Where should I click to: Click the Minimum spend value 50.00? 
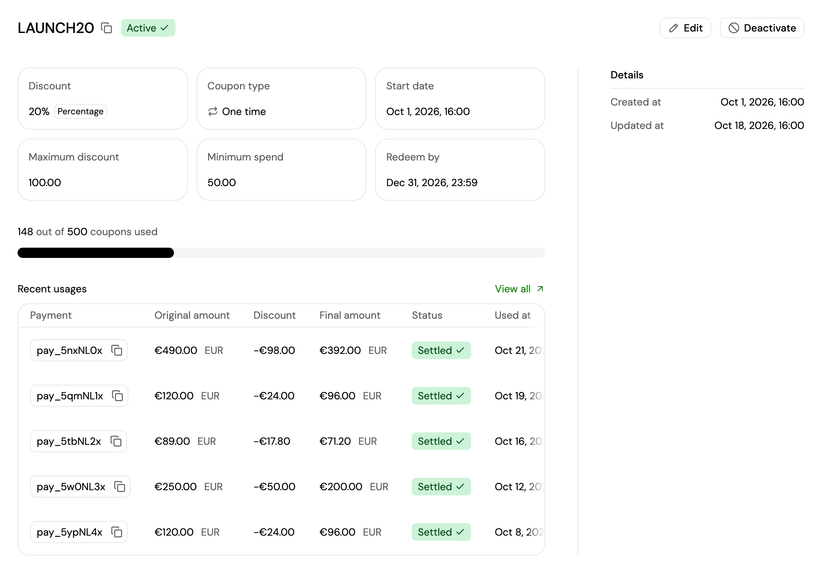pos(222,182)
